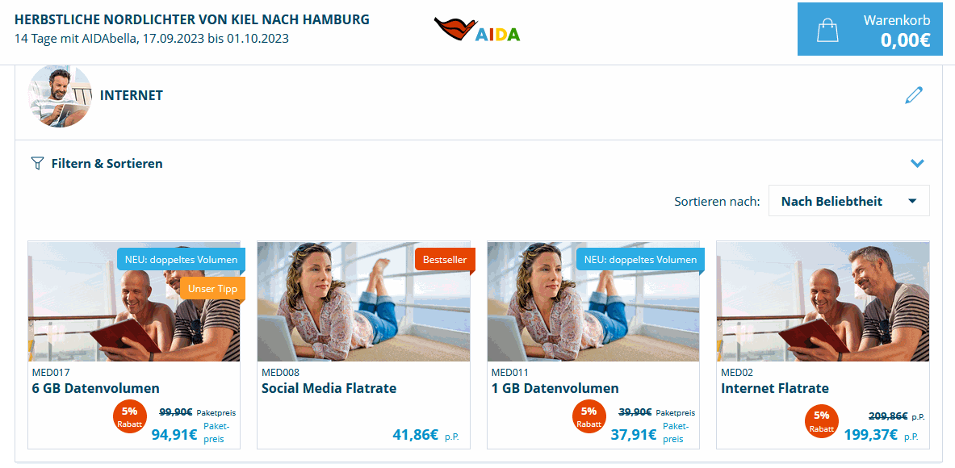The image size is (955, 468).
Task: Click the 5% Rabatt badge on Internet Flatrate
Action: click(x=822, y=422)
